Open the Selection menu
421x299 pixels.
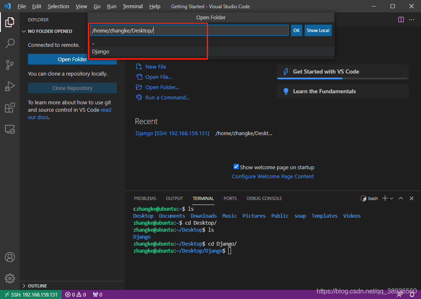[x=58, y=7]
